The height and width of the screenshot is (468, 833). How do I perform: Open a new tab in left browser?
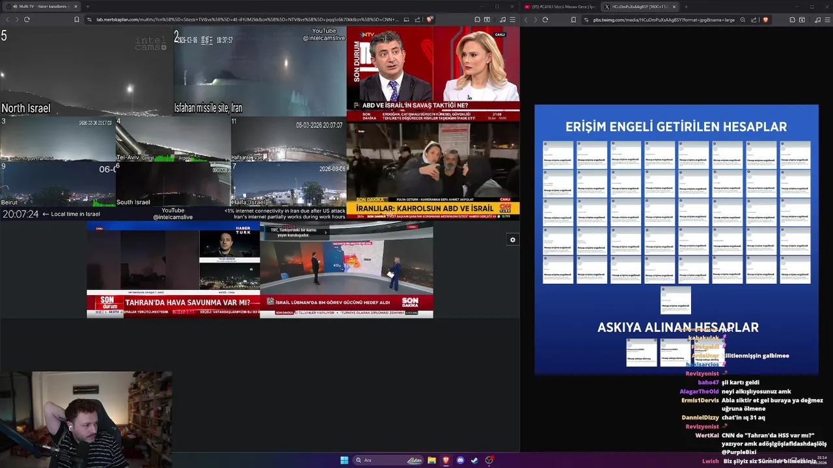[x=87, y=6]
